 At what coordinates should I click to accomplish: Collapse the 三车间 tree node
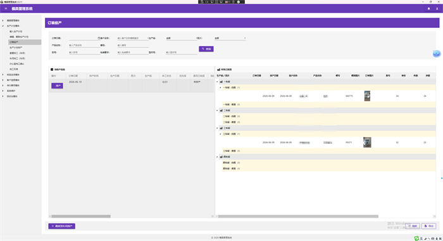click(217, 128)
